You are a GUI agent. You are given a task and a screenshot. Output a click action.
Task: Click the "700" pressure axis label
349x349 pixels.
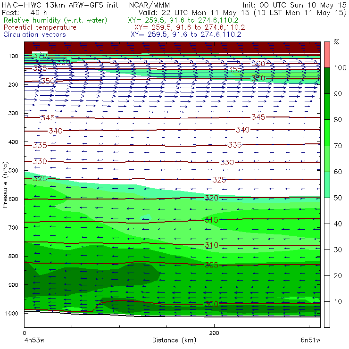click(13, 227)
